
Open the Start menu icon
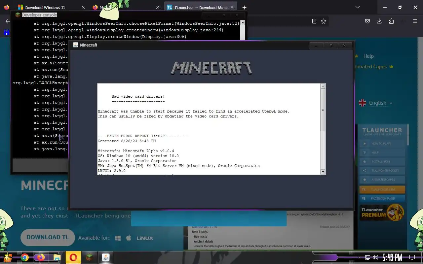(x=8, y=257)
